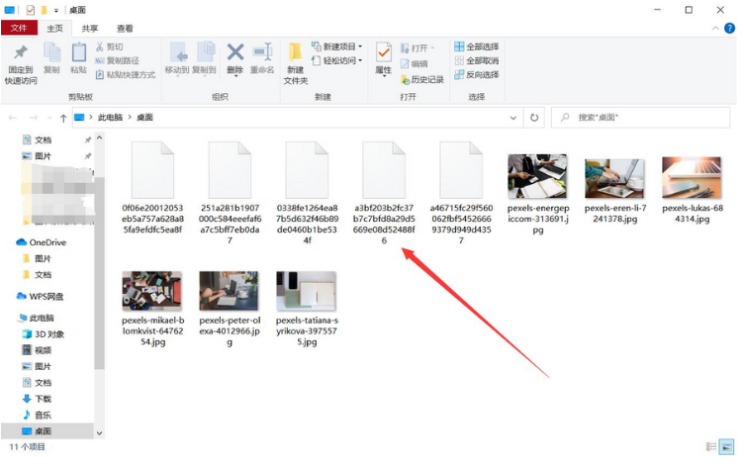
Task: Click the Back navigation arrow
Action: 13,118
